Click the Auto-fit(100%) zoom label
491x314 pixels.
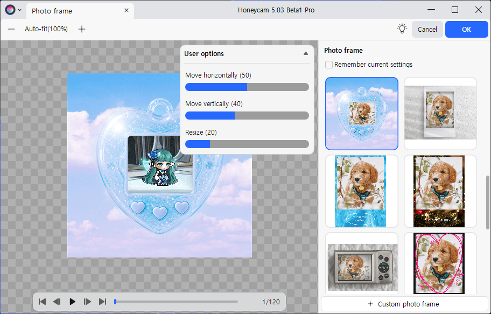click(46, 29)
